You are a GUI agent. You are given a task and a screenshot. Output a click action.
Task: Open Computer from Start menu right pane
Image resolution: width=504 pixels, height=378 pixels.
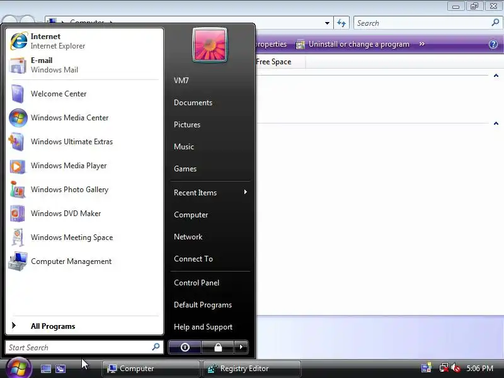[210, 215]
